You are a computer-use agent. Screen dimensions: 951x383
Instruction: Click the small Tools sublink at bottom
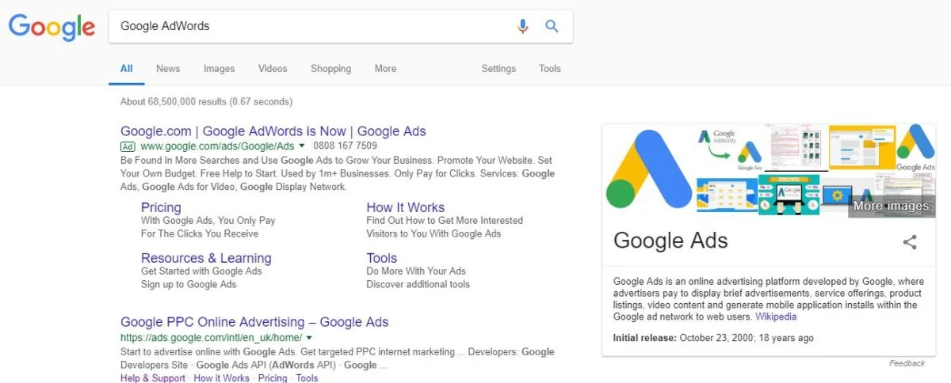coord(307,378)
